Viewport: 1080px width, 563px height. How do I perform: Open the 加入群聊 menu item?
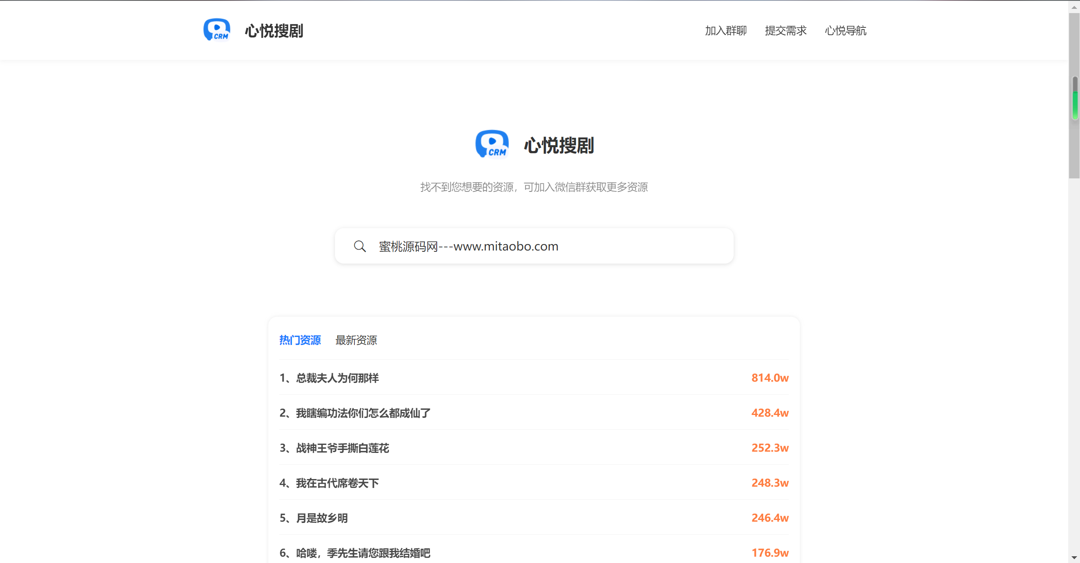[x=726, y=30]
